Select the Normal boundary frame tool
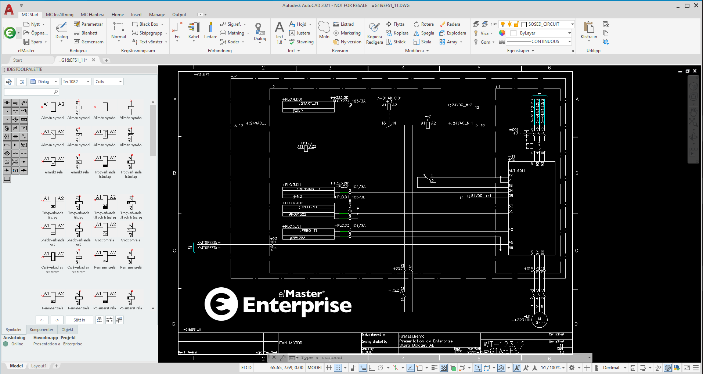Screen dimensions: 703x374 click(119, 31)
